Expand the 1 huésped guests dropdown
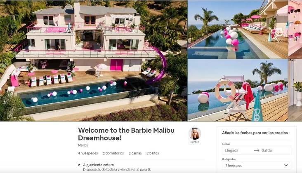This screenshot has width=302, height=173. point(257,165)
